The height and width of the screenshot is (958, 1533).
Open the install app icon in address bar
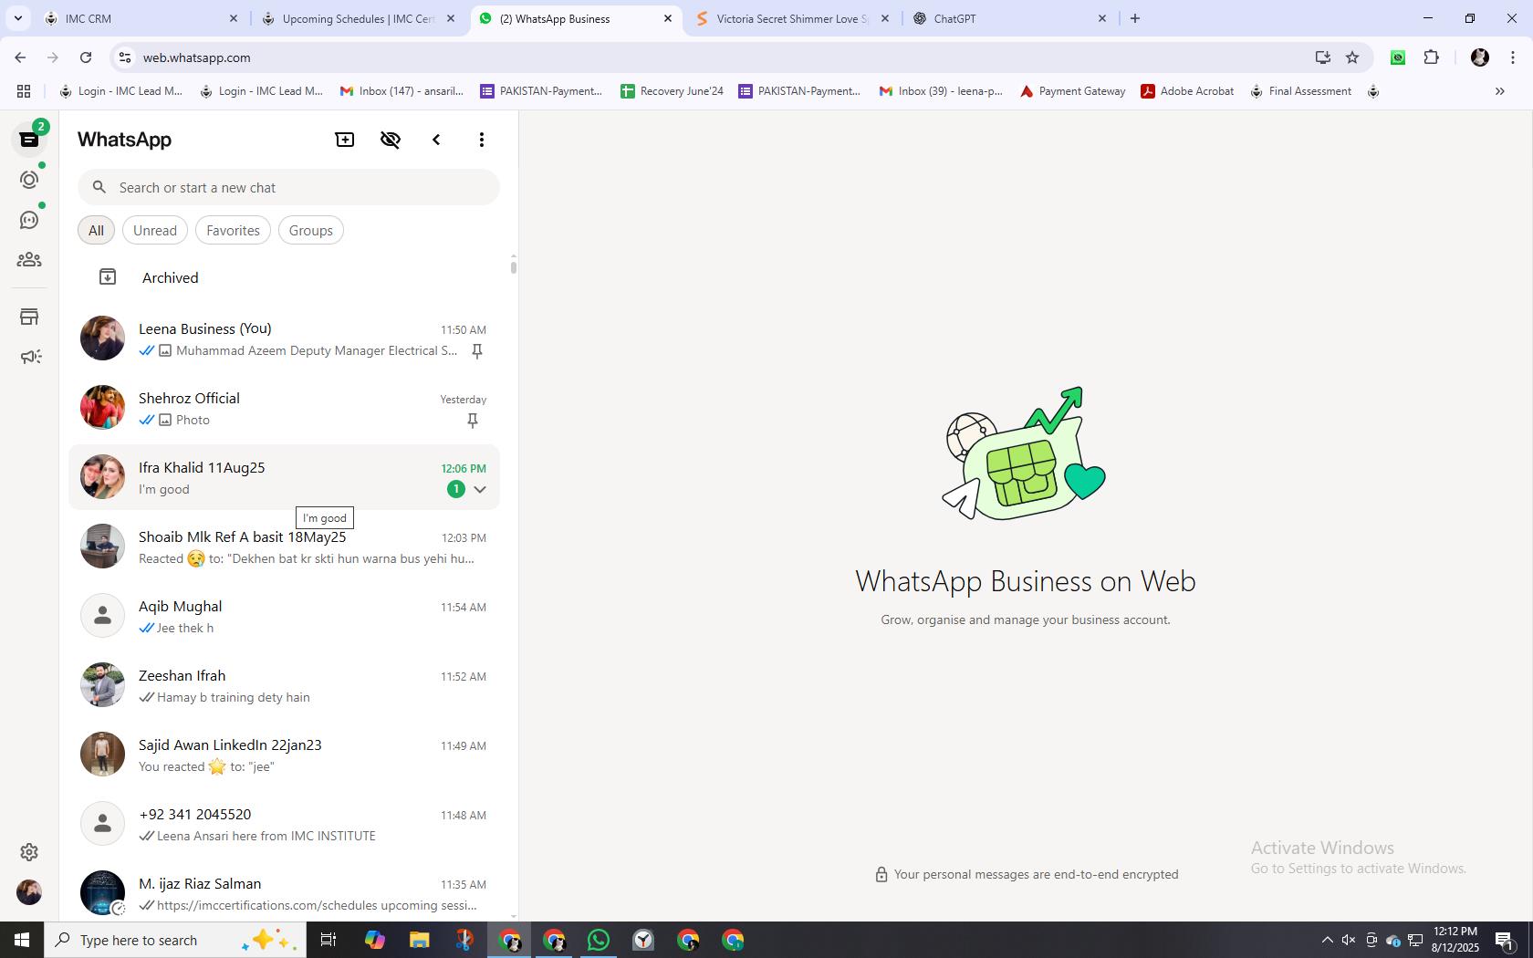(x=1322, y=57)
